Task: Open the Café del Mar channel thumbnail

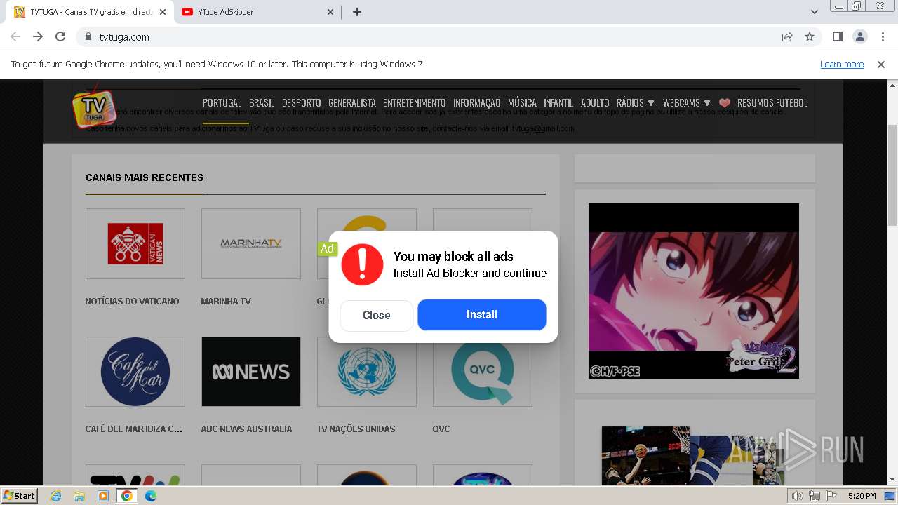Action: pyautogui.click(x=135, y=372)
